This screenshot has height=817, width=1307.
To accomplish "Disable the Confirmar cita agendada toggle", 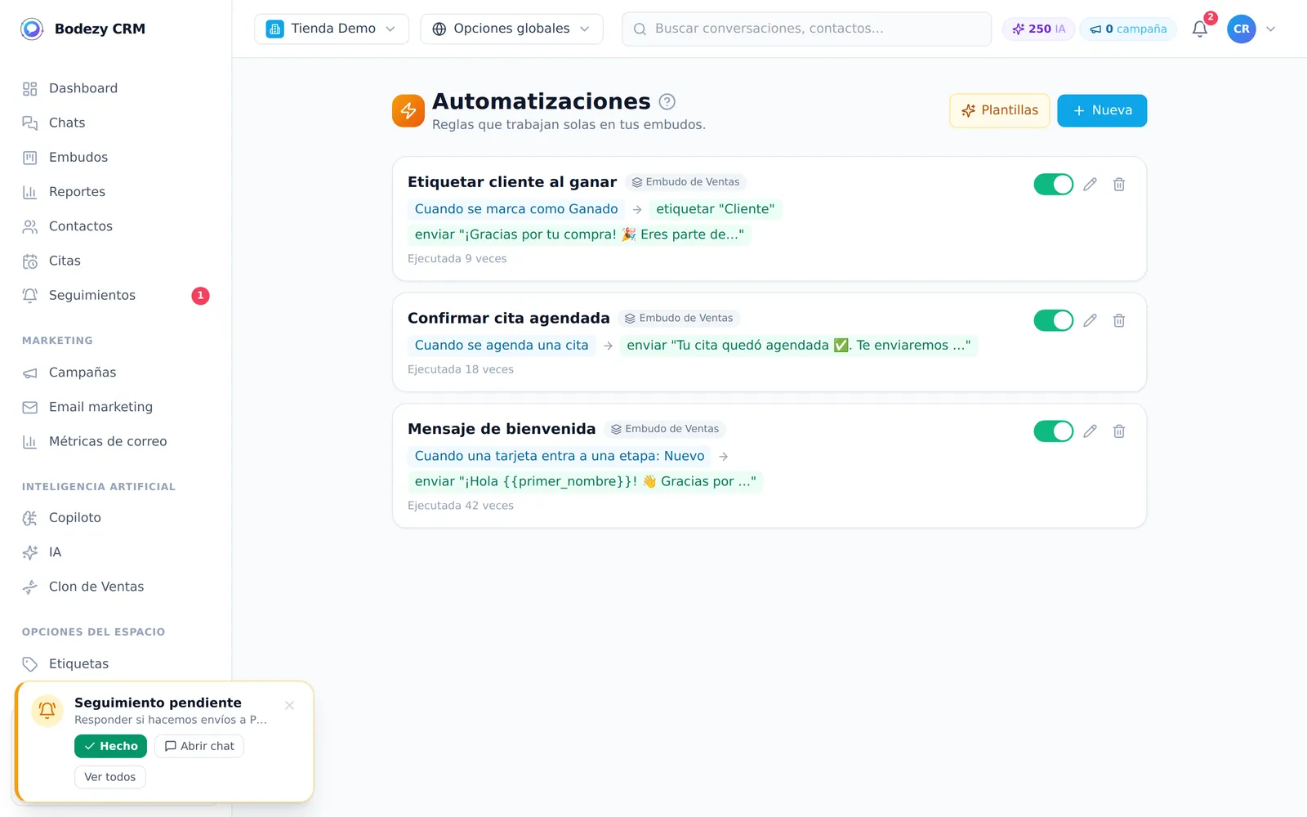I will click(1054, 320).
